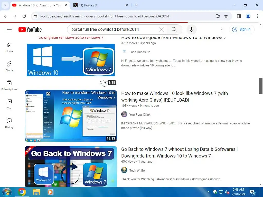This screenshot has height=197, width=263.
Task: Click the 'IMPORTANT MESSAGE (PLEASE READ)' description
Action: click(185, 126)
